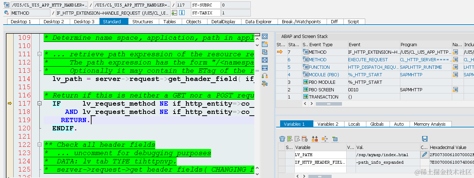
Task: Click the swap tool icon beside editor
Action: [x=265, y=76]
